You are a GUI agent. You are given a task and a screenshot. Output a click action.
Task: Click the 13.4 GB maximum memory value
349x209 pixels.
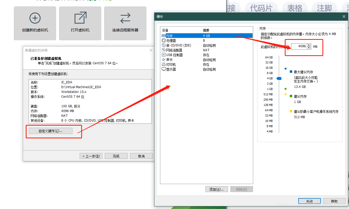[300, 87]
